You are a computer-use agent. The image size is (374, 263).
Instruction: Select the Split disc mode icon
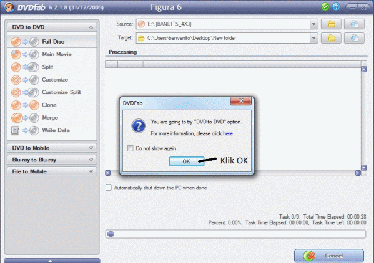point(25,67)
